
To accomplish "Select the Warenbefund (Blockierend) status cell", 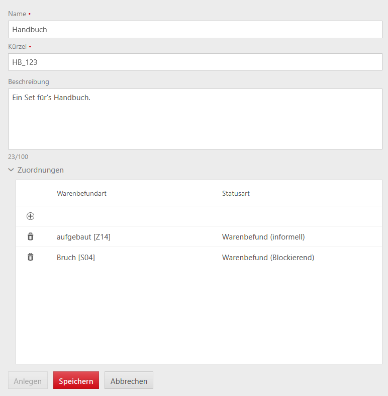I will pyautogui.click(x=268, y=257).
